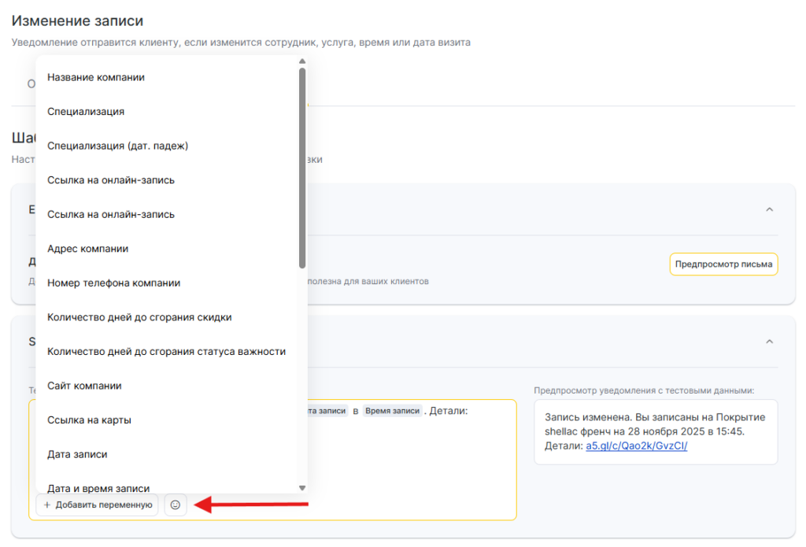This screenshot has width=806, height=547.
Task: Click the variable list scroll-down arrow
Action: [301, 488]
